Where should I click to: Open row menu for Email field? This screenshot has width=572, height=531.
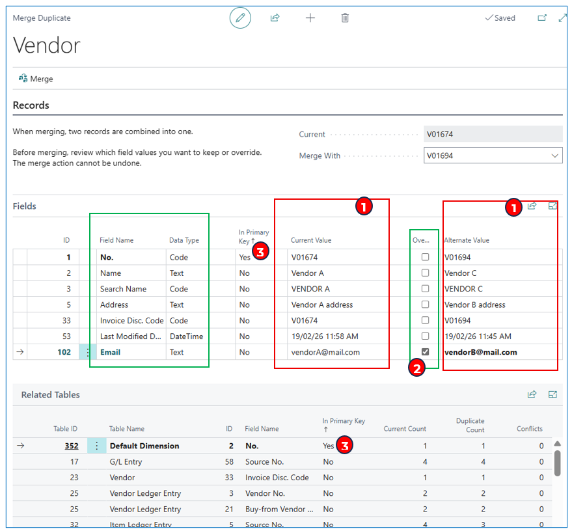[x=88, y=352]
